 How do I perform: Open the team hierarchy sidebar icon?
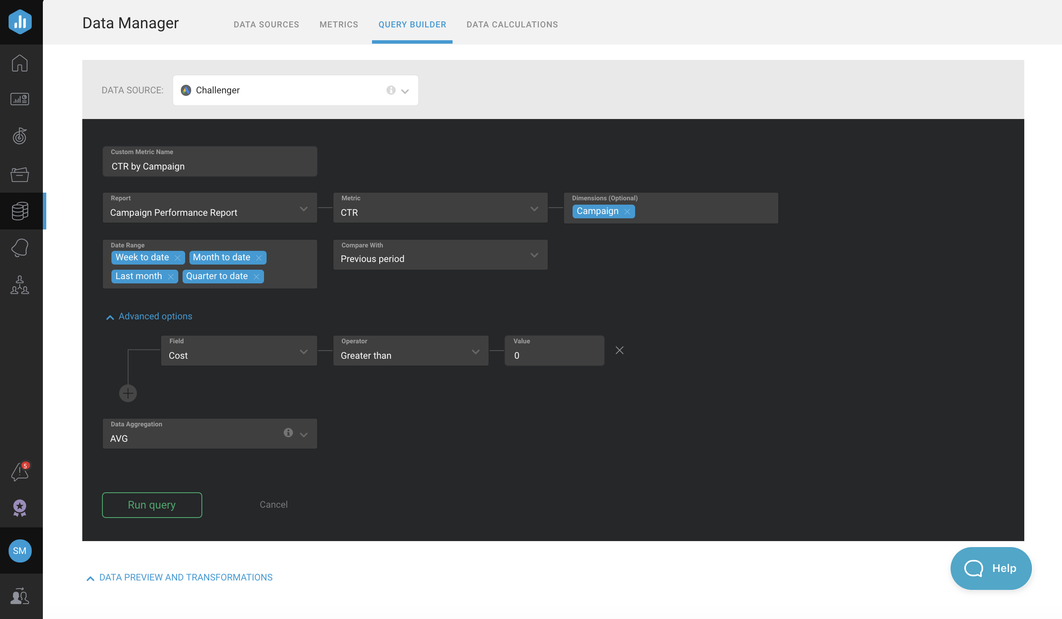20,285
